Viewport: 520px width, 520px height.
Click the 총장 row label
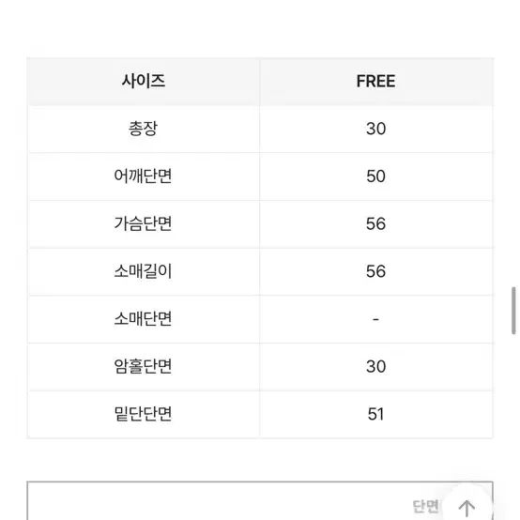[144, 129]
